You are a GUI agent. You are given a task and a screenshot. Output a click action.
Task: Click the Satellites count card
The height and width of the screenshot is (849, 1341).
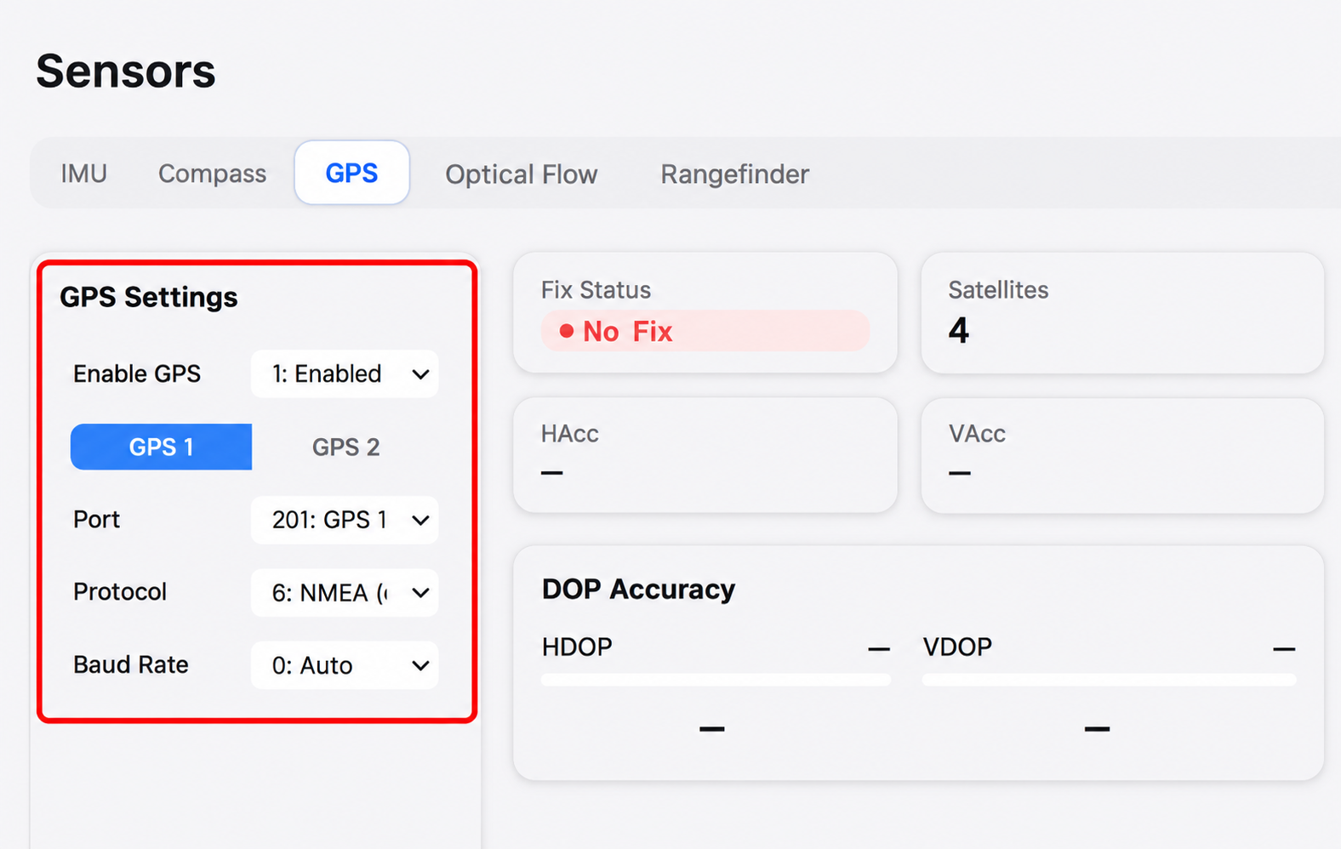(1122, 312)
